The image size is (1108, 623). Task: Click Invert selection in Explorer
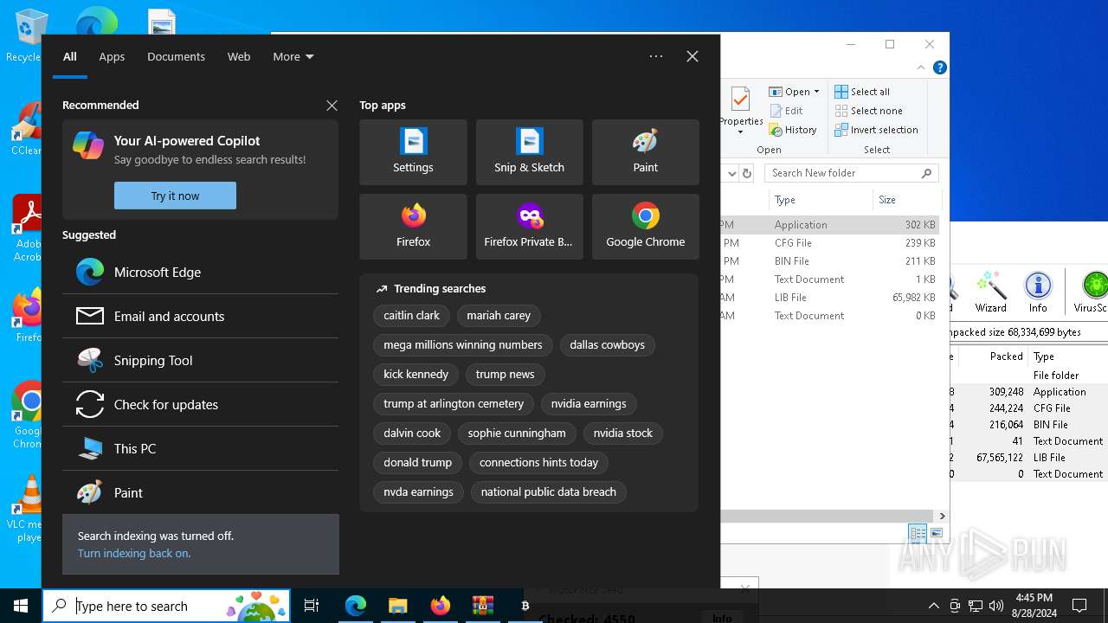pyautogui.click(x=876, y=130)
